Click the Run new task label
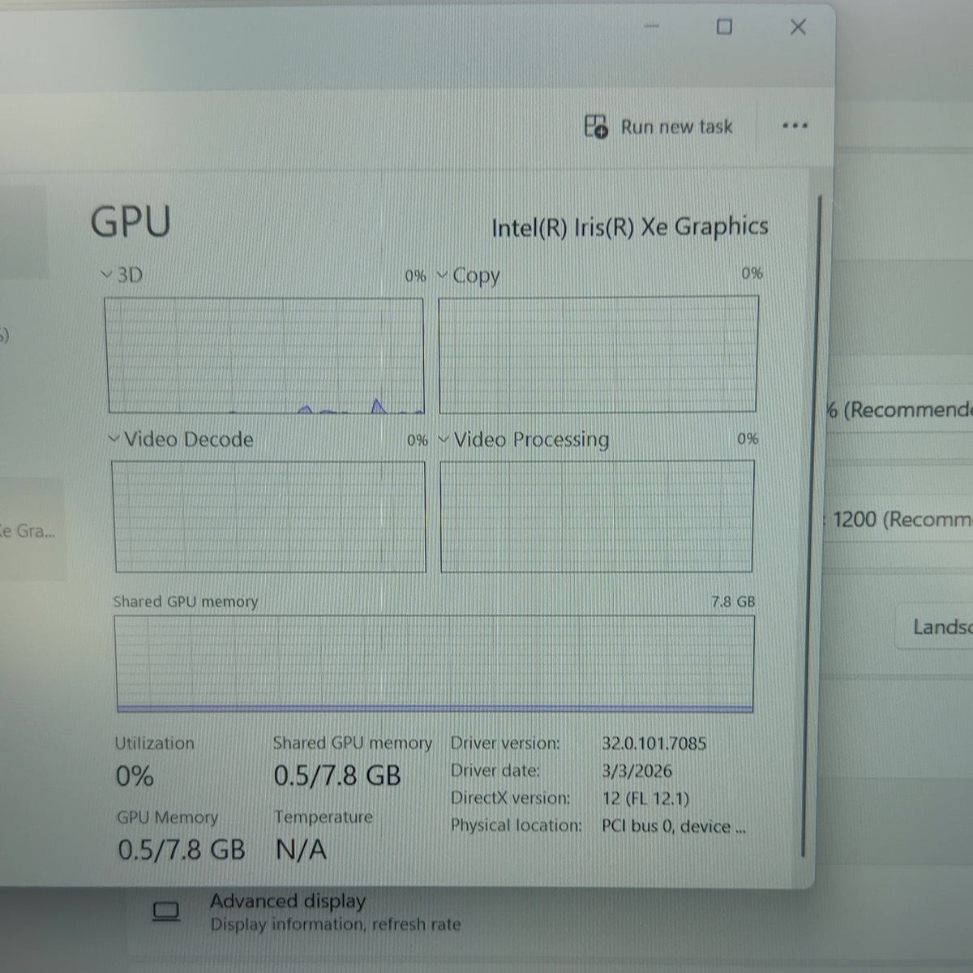Screen dimensions: 973x973 click(x=677, y=126)
